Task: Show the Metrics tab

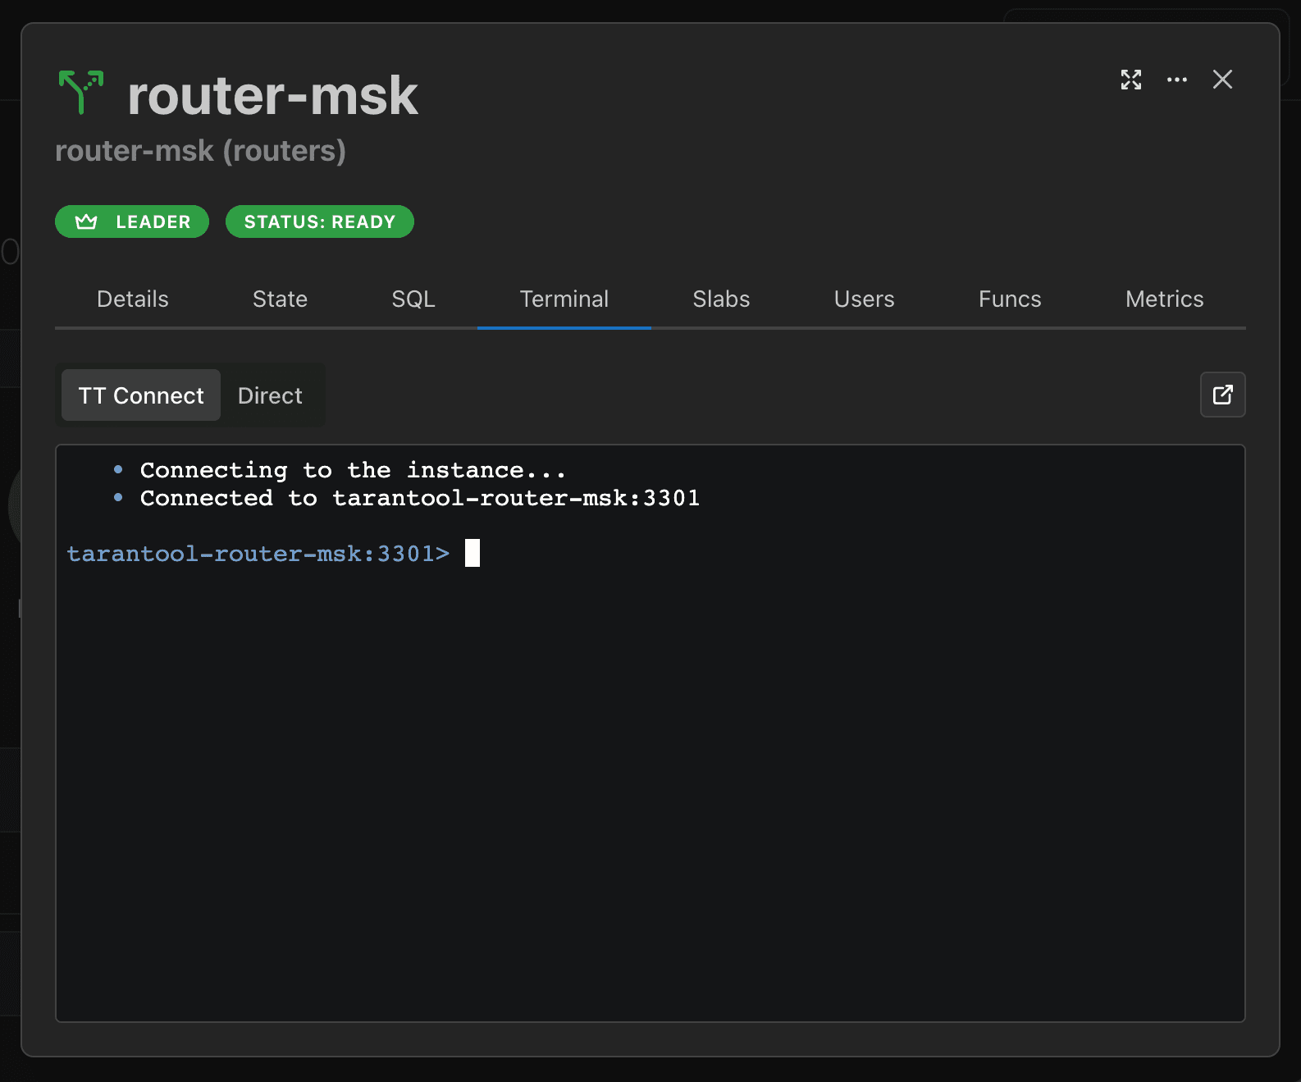Action: point(1165,299)
